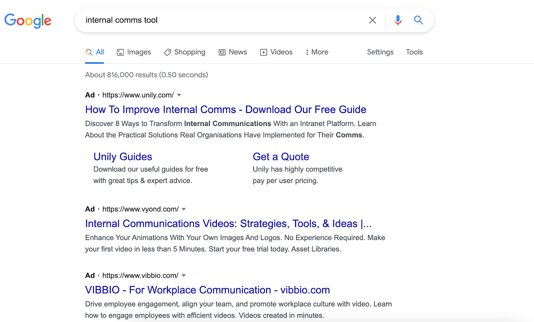Visit the Unily Guides sitelink
Image resolution: width=534 pixels, height=322 pixels.
(x=123, y=157)
